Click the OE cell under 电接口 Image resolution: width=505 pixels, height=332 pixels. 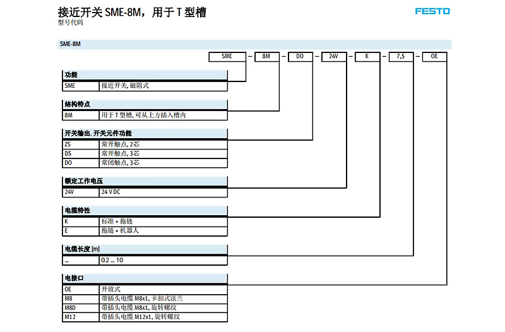(x=81, y=290)
